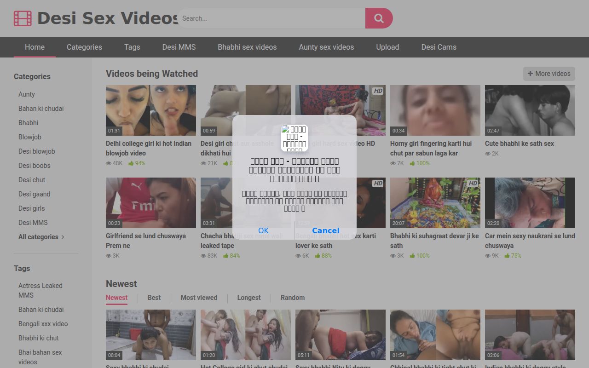Select the Desi Cams navigation item

[439, 47]
